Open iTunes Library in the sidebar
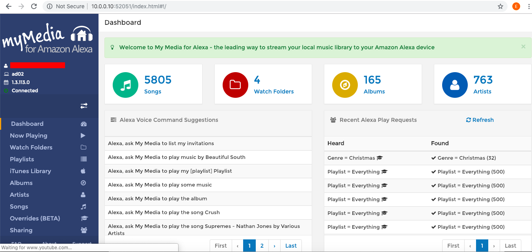The image size is (532, 252). pos(49,171)
